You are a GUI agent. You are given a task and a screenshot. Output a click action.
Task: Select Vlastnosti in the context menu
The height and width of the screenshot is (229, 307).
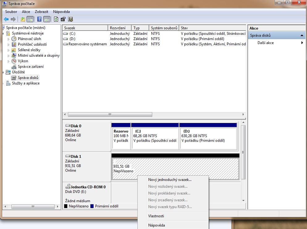[x=156, y=216]
